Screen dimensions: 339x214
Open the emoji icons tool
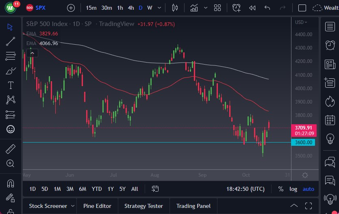tap(11, 129)
